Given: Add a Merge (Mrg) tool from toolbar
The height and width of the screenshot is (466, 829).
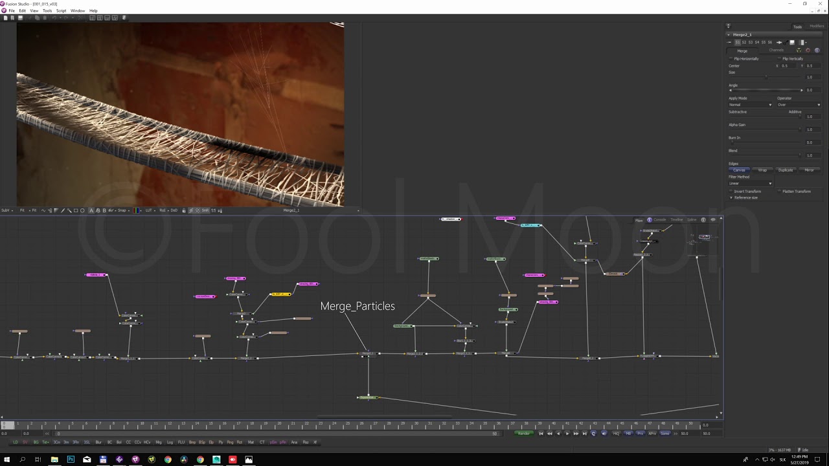Looking at the screenshot, I should (x=159, y=442).
